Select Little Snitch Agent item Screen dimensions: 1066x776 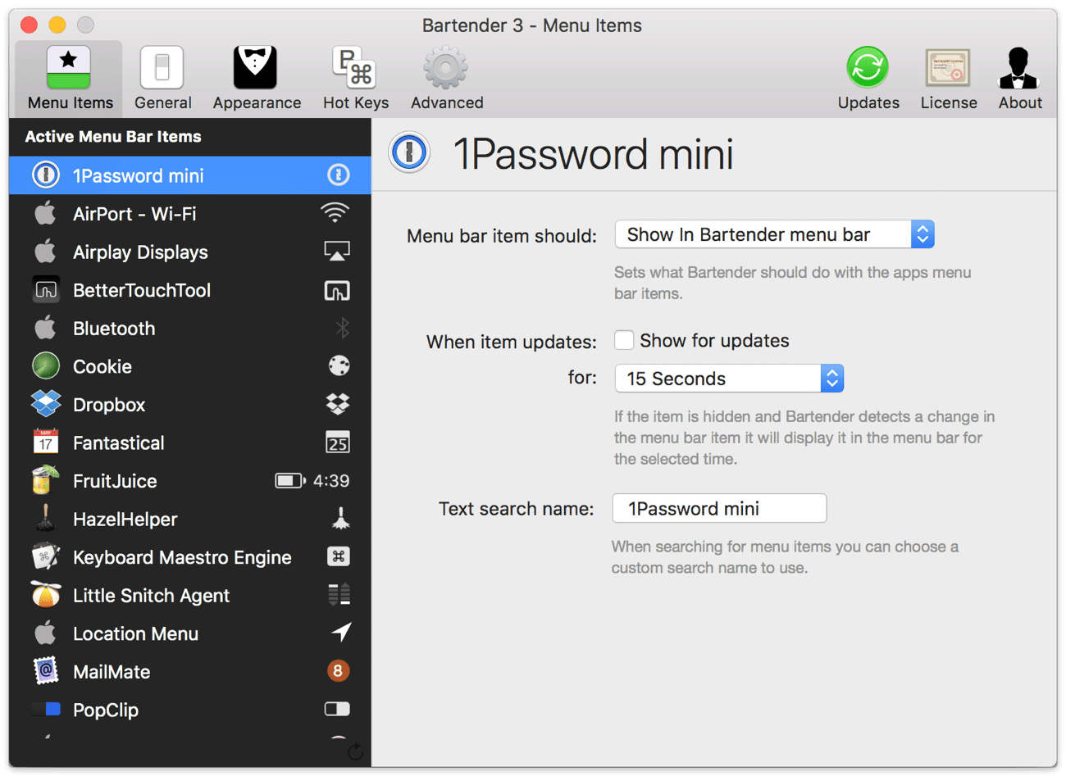pyautogui.click(x=190, y=596)
